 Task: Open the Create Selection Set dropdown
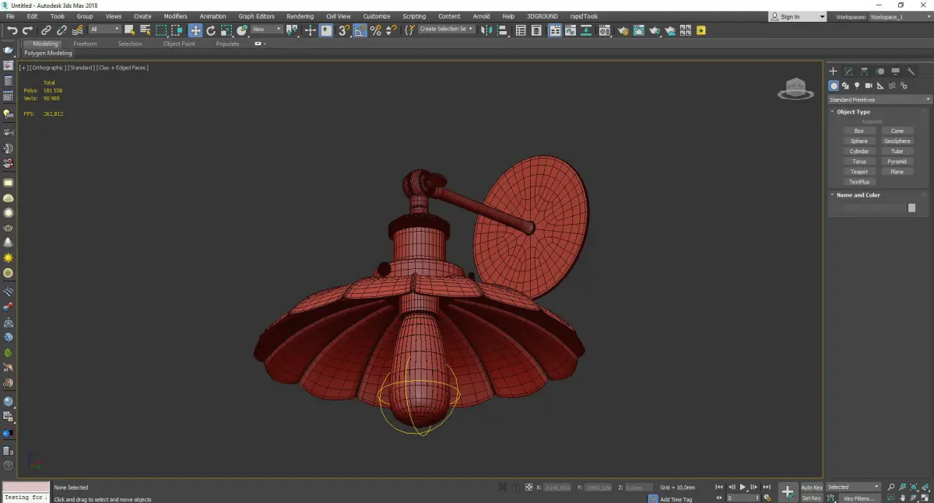pos(447,30)
